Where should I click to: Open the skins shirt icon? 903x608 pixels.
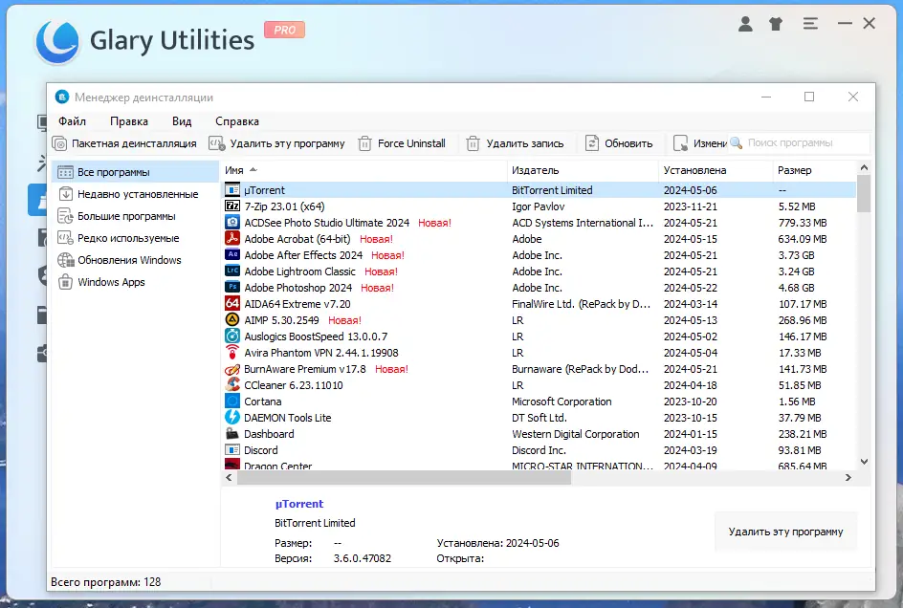776,24
